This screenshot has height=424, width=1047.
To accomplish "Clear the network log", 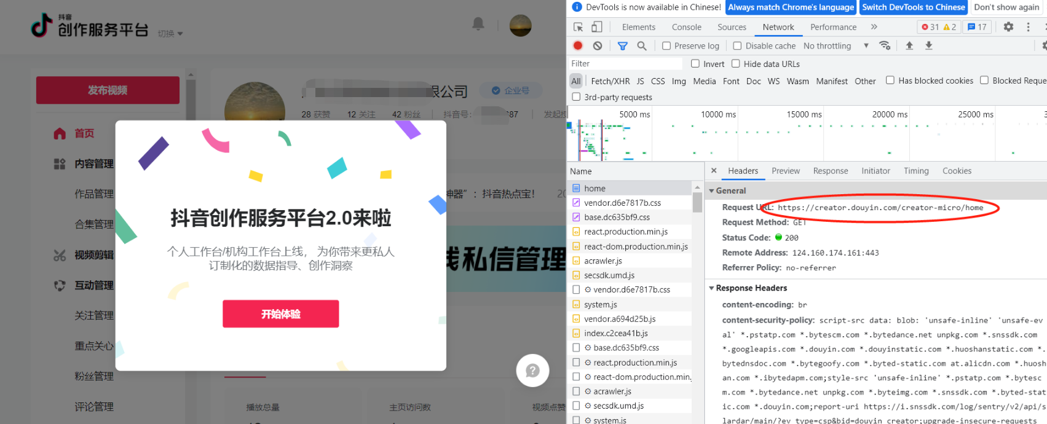I will (598, 45).
